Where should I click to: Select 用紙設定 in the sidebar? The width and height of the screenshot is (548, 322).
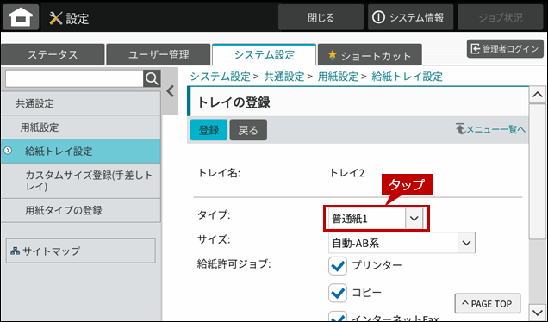coord(81,127)
